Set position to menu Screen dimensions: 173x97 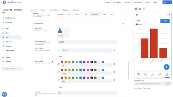105,14
